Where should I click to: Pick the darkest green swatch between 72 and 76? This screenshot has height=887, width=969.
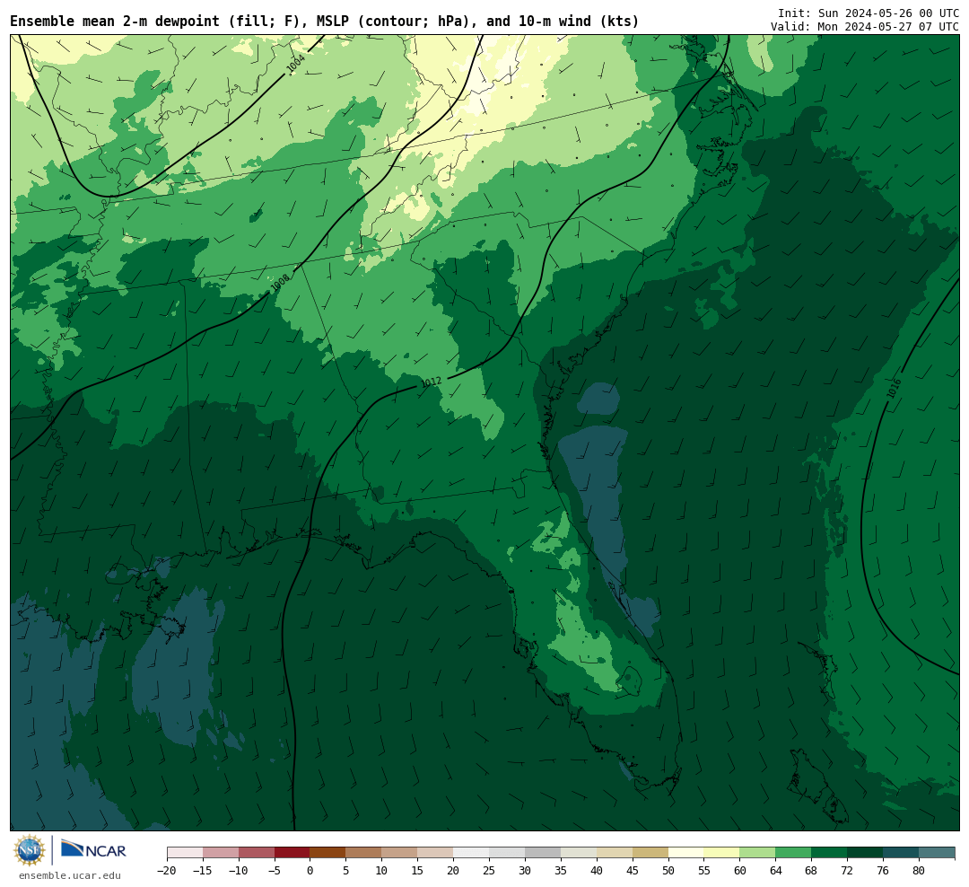pyautogui.click(x=865, y=852)
